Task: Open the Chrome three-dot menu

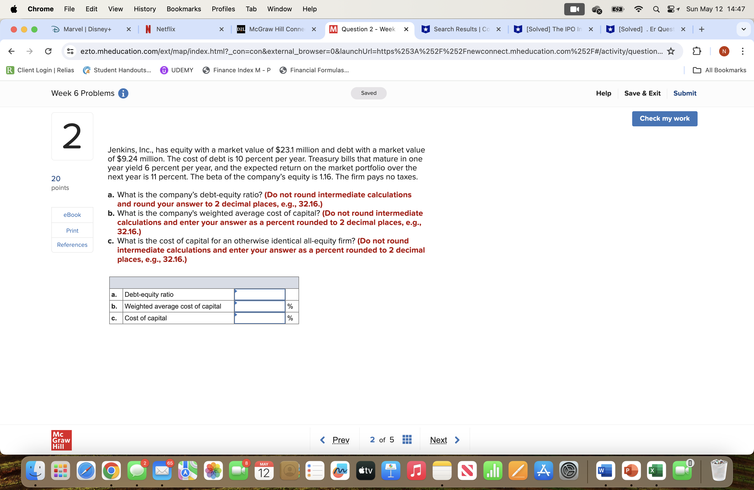Action: coord(742,51)
